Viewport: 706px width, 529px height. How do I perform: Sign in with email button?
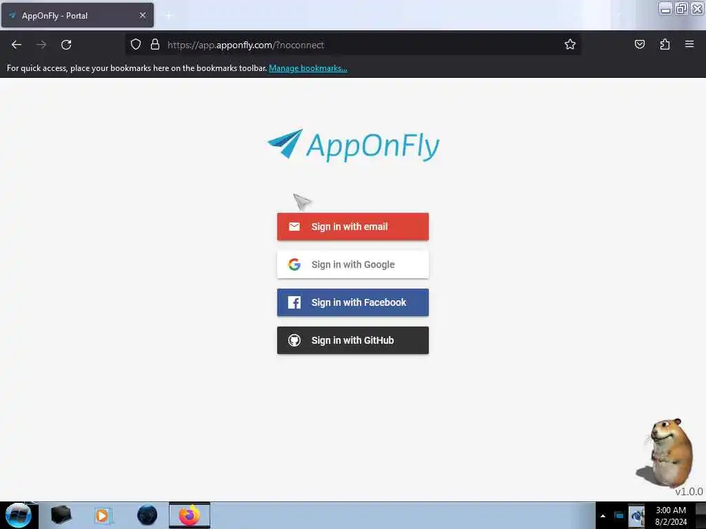point(352,227)
